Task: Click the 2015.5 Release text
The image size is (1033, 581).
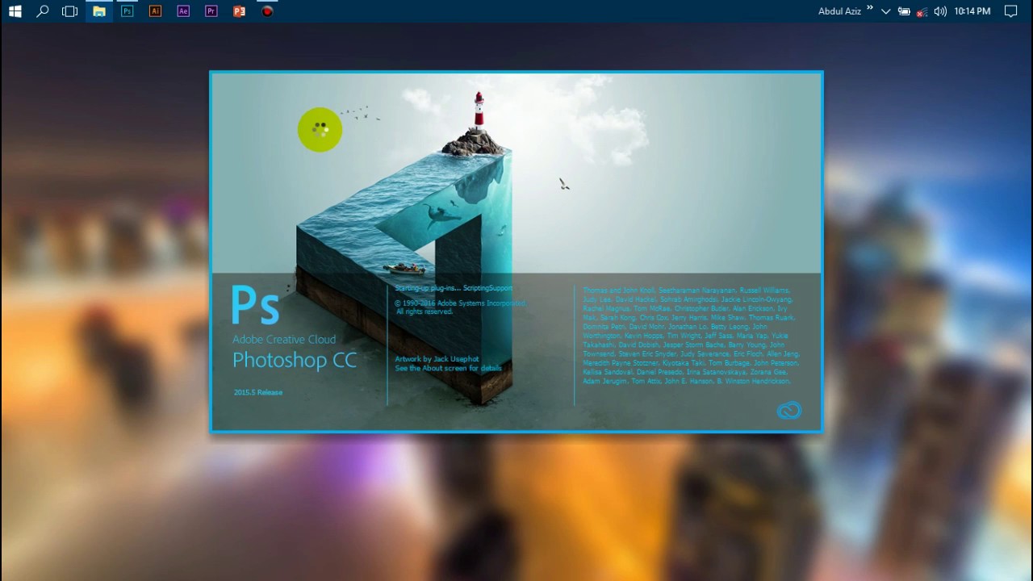Action: (258, 392)
